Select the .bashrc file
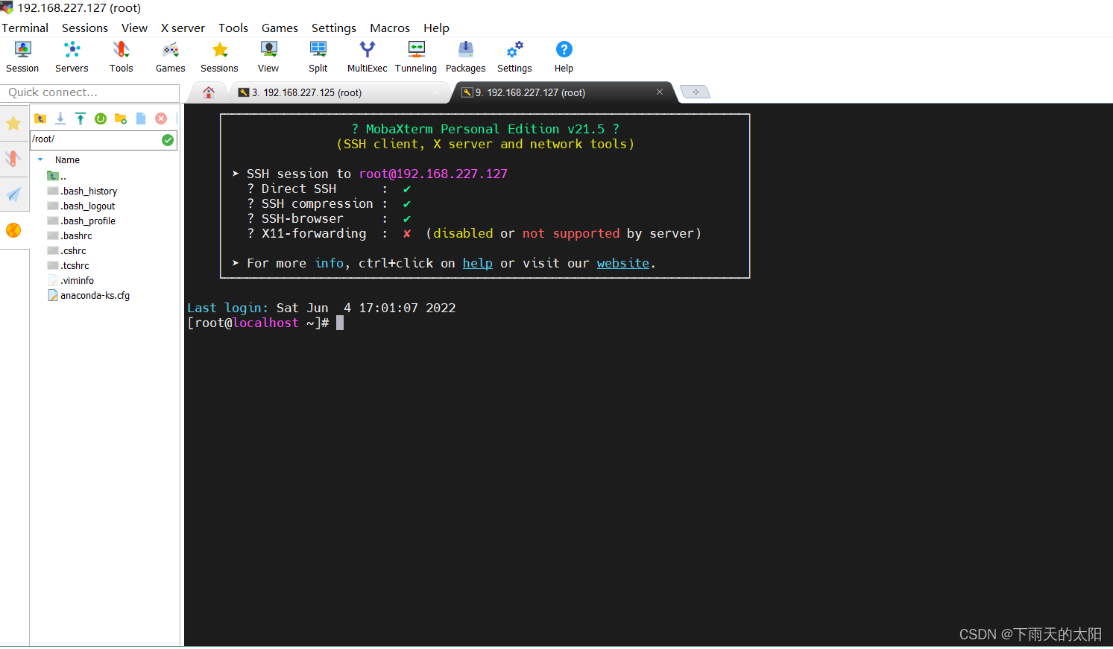 coord(70,236)
